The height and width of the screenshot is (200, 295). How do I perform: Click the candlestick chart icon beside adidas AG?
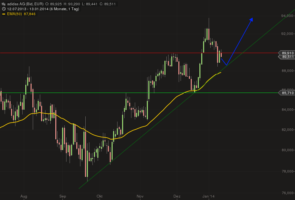tap(4, 4)
